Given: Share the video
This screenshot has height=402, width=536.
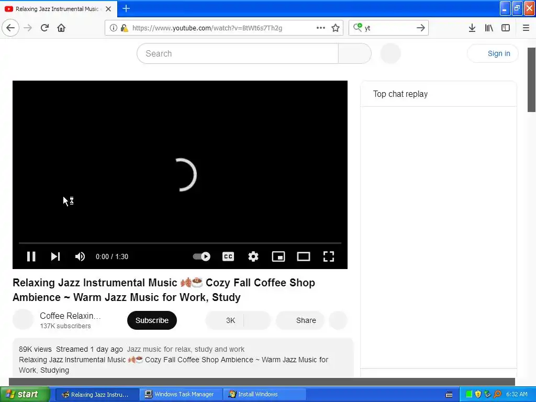Looking at the screenshot, I should tap(300, 320).
